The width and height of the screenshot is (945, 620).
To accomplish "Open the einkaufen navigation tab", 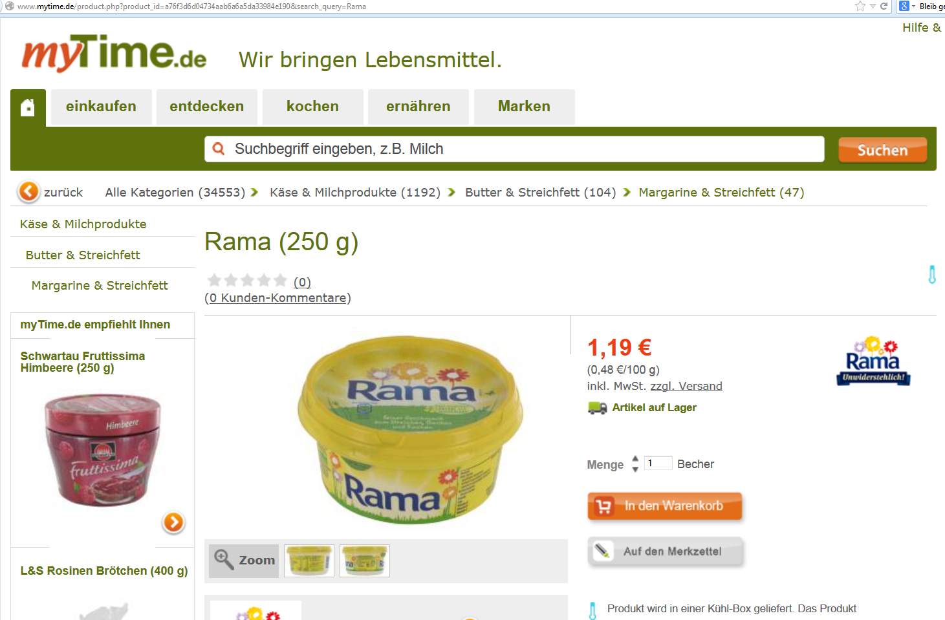I will point(102,107).
